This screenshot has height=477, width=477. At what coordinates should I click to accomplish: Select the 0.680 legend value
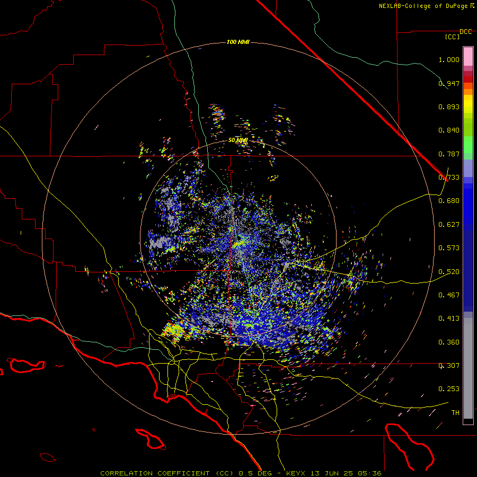pos(449,201)
